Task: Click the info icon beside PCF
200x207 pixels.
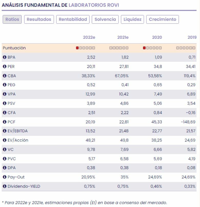Action: pyautogui.click(x=4, y=122)
